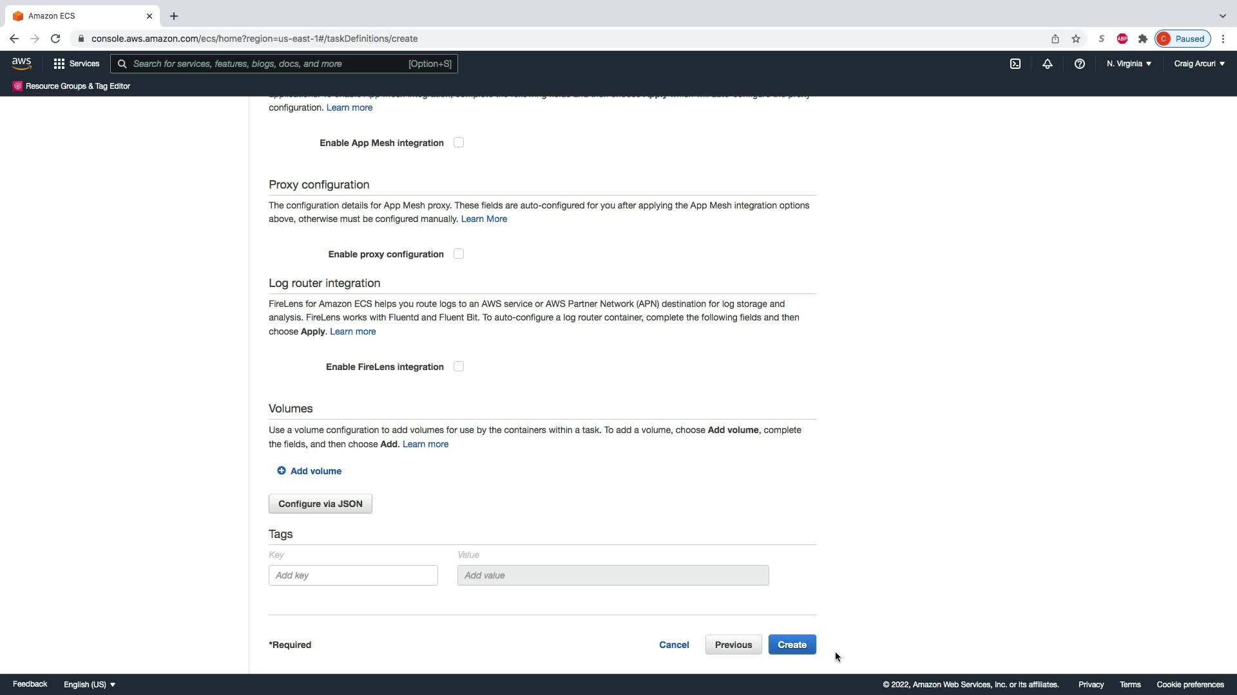This screenshot has width=1237, height=695.
Task: Expand the English (US) language selector
Action: point(90,685)
